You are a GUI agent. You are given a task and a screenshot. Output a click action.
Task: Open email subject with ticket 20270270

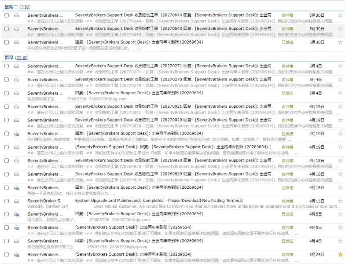[175, 79]
